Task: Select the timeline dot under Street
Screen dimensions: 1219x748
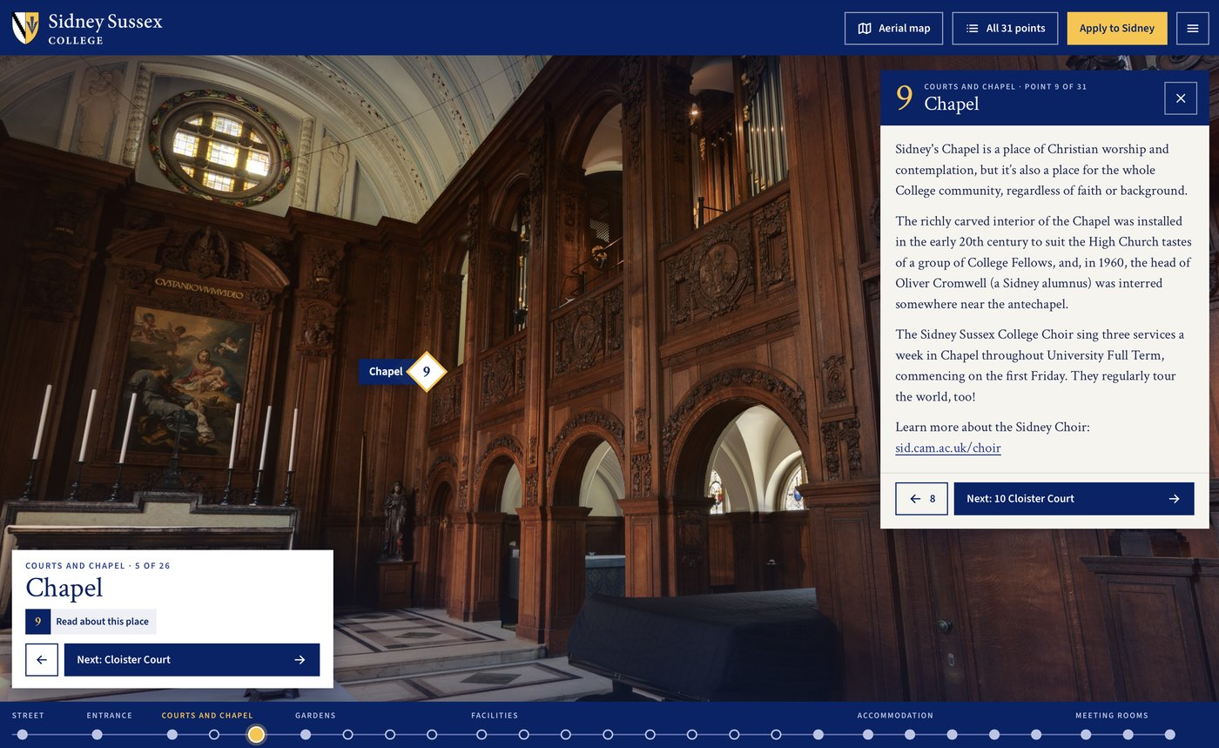Action: tap(23, 735)
